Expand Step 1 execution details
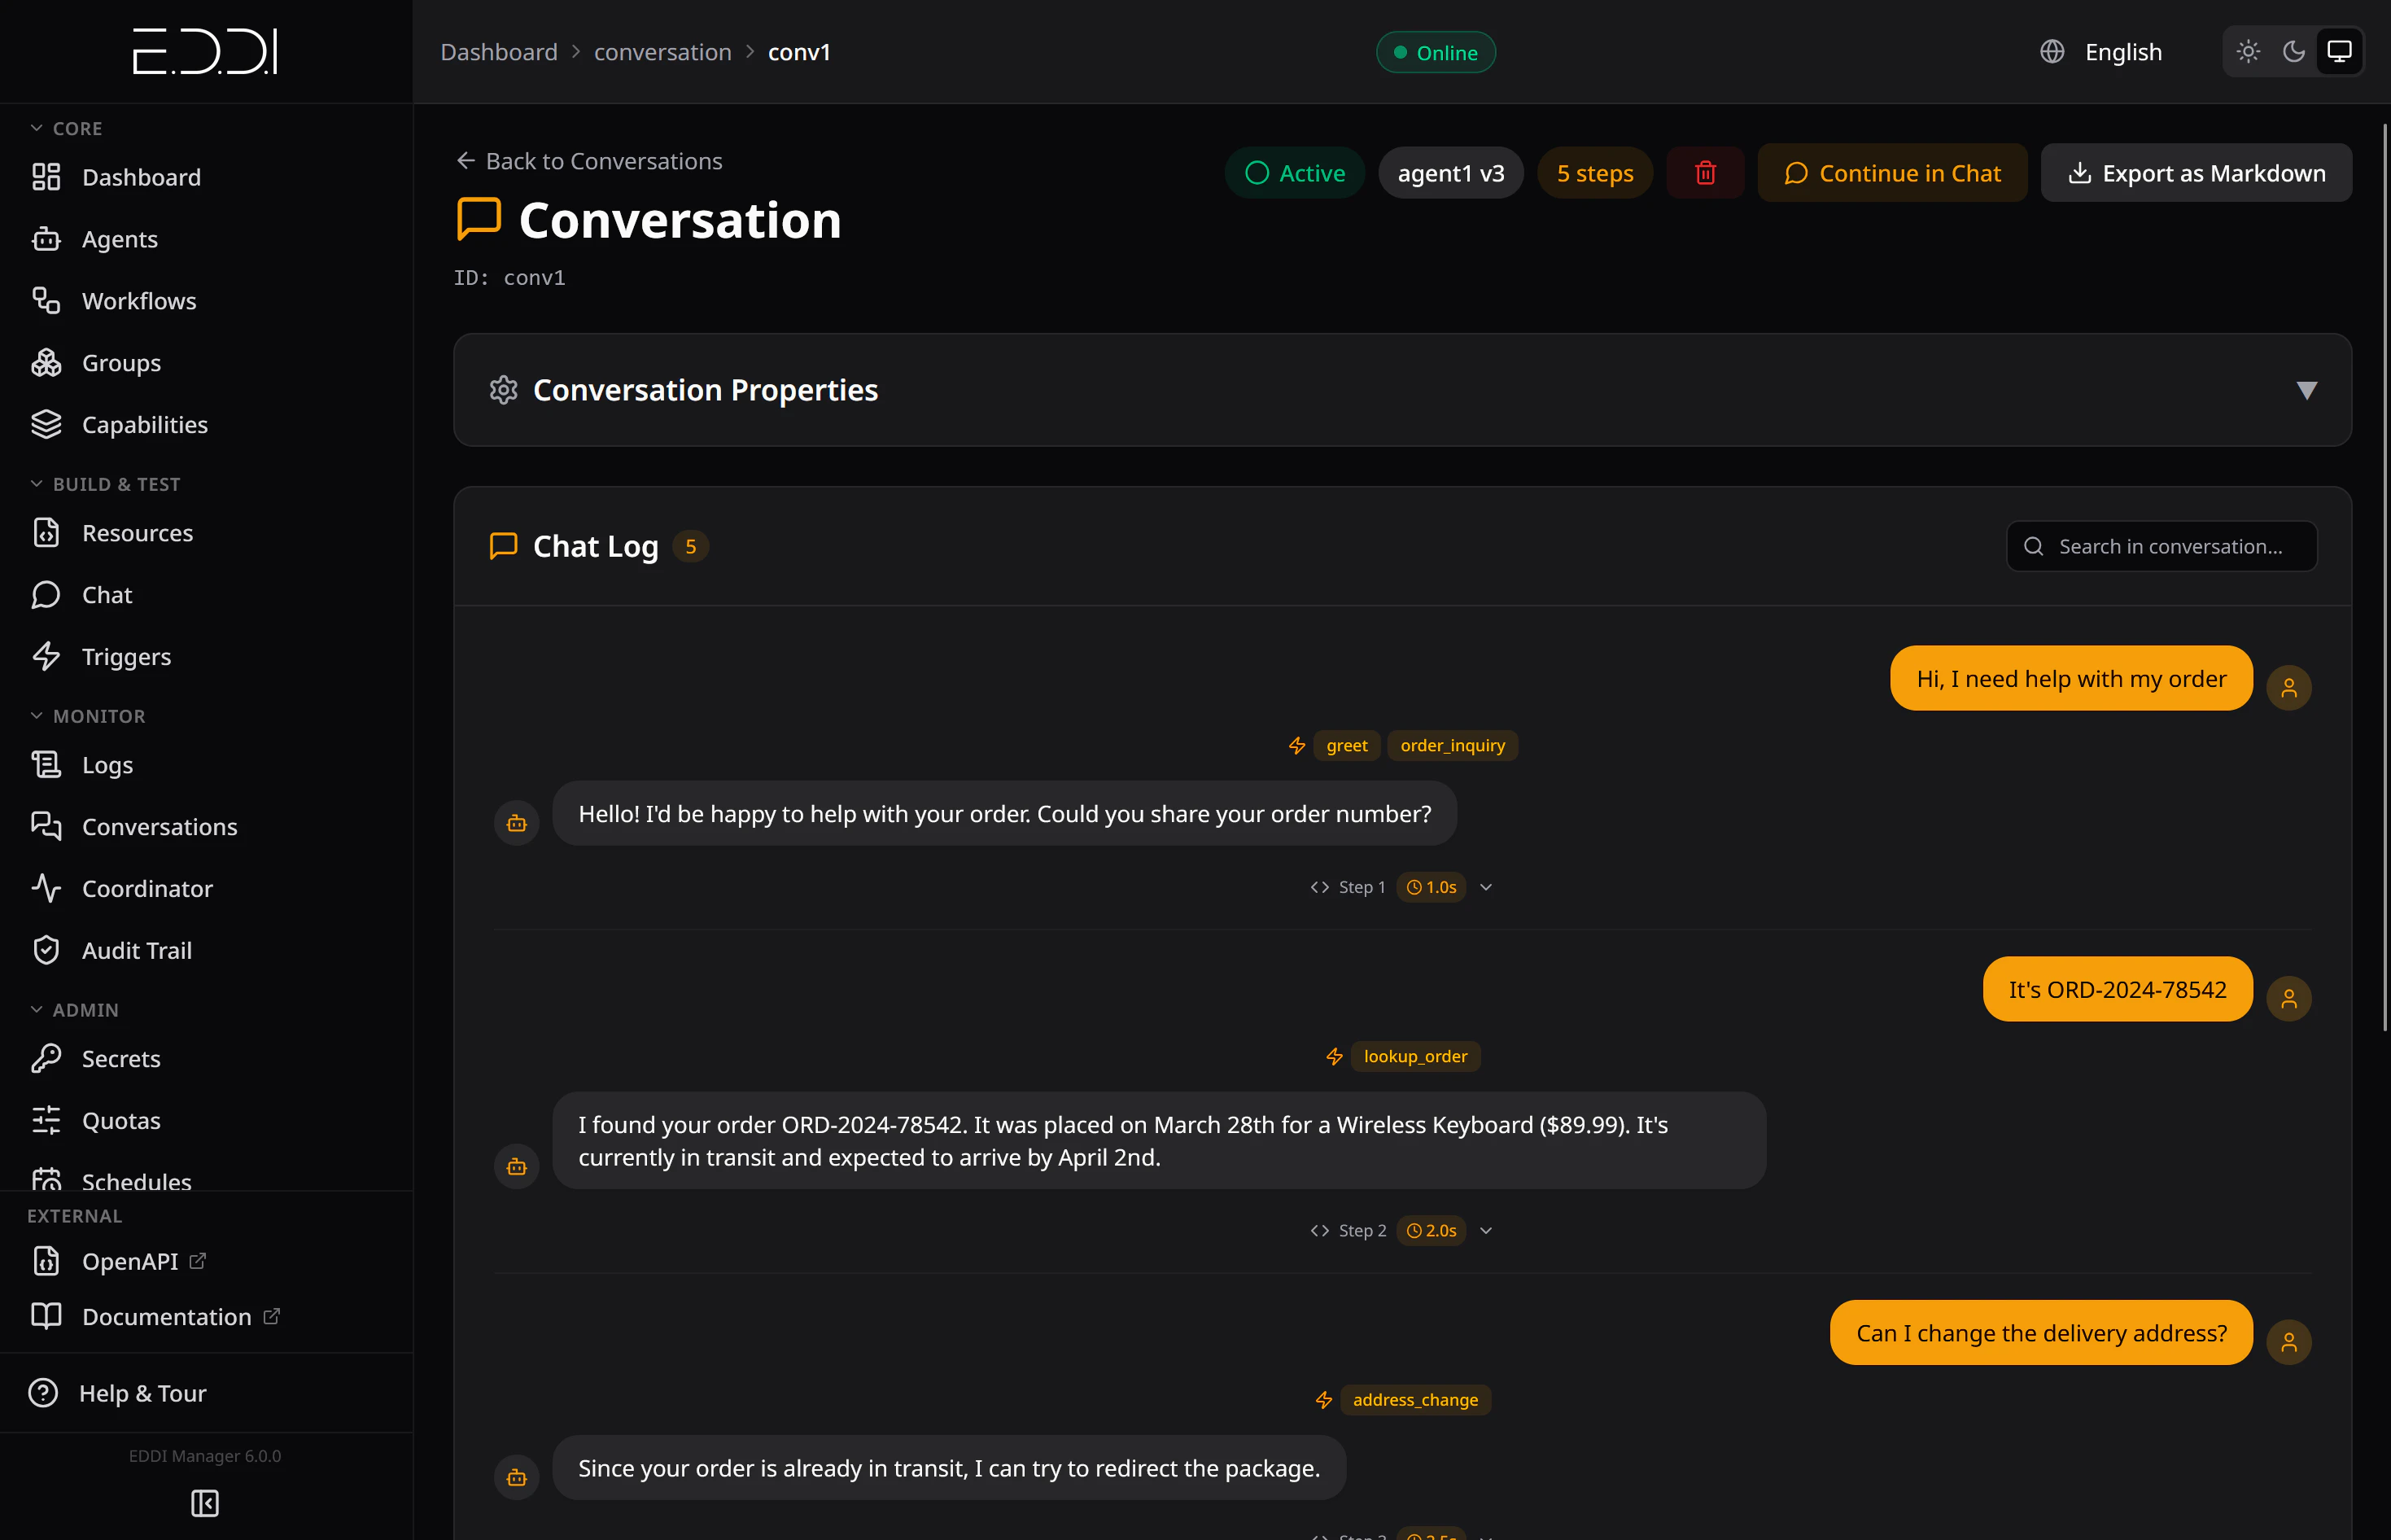 pyautogui.click(x=1486, y=887)
